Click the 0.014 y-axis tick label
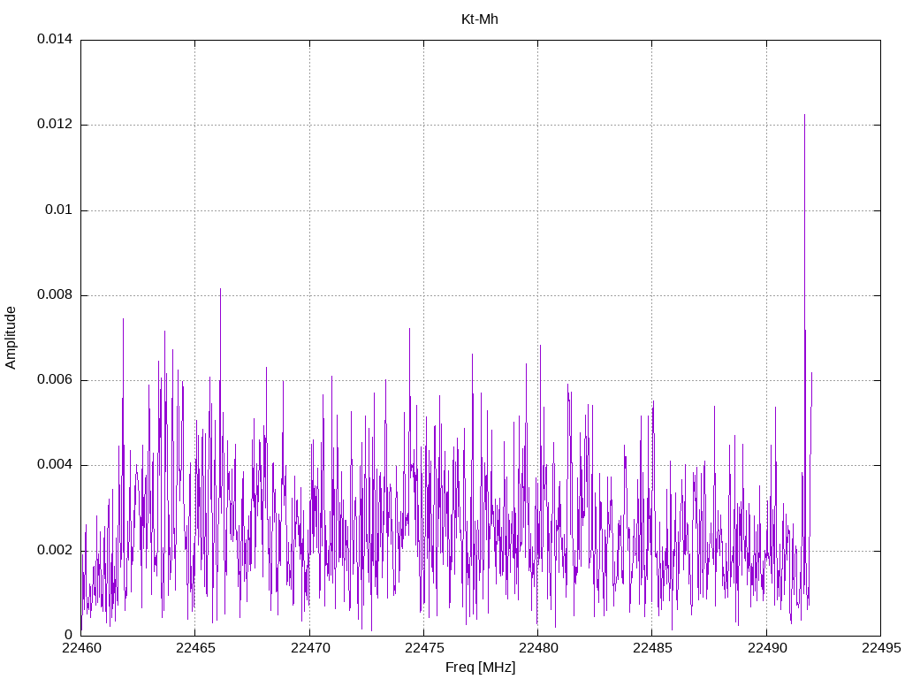The height and width of the screenshot is (679, 905). click(x=54, y=40)
